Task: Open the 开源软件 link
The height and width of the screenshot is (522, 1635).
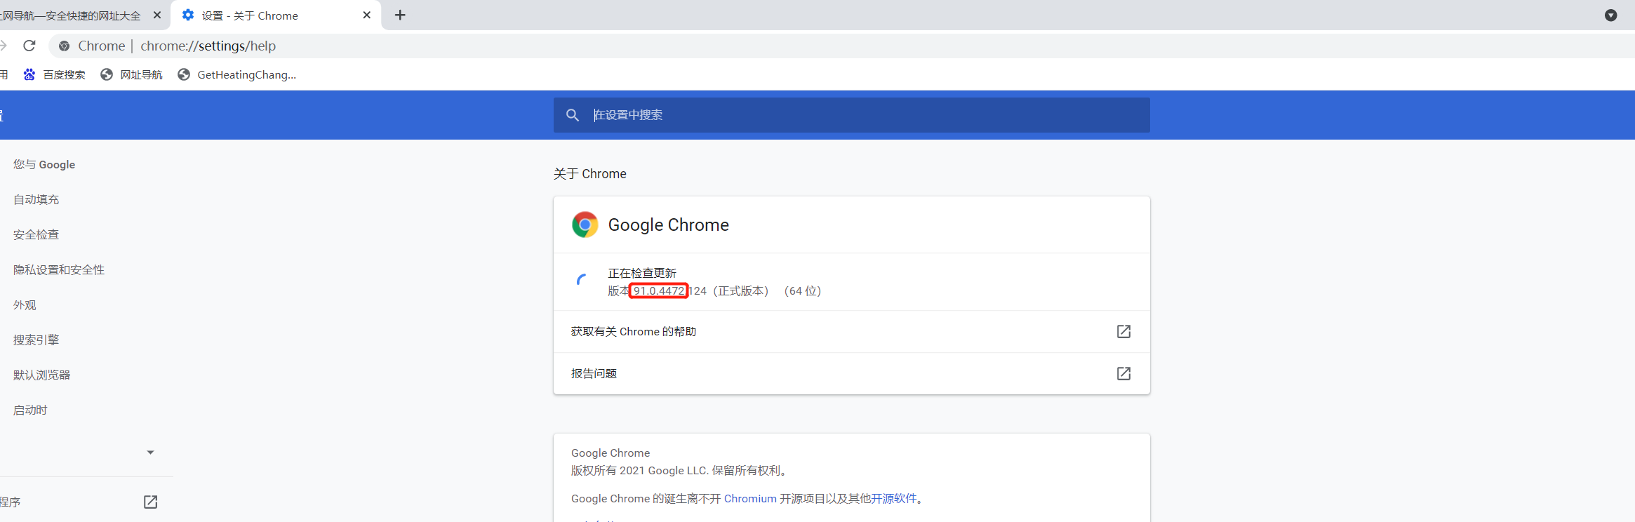Action: point(894,498)
